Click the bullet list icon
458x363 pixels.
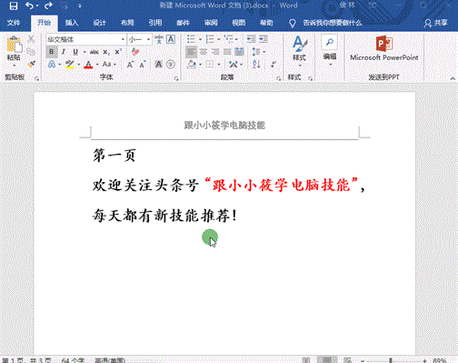tap(191, 39)
